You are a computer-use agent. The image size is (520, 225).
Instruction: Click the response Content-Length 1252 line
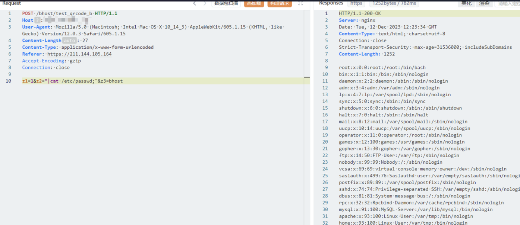coord(367,54)
